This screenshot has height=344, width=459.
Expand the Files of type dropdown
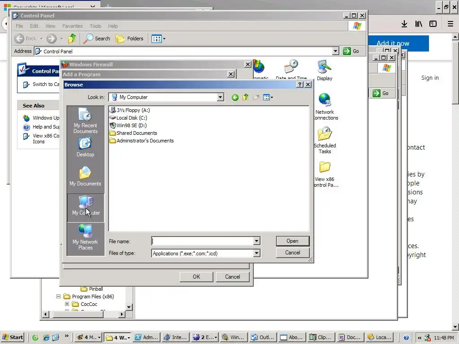256,253
